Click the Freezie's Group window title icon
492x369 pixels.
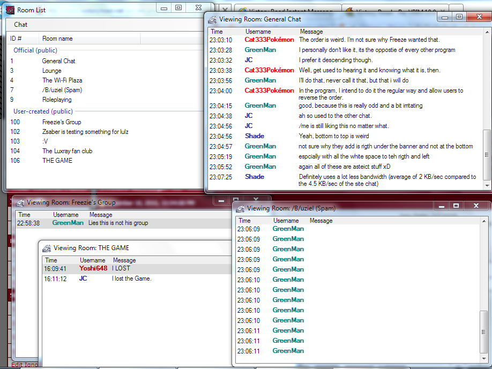pos(20,202)
